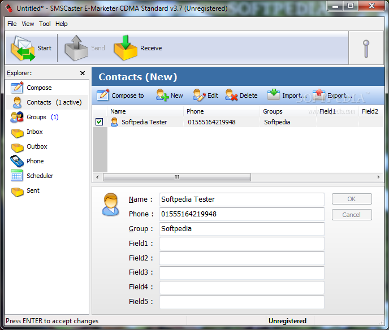Viewport: 389px width, 330px height.
Task: Click Export contacts button
Action: [332, 95]
